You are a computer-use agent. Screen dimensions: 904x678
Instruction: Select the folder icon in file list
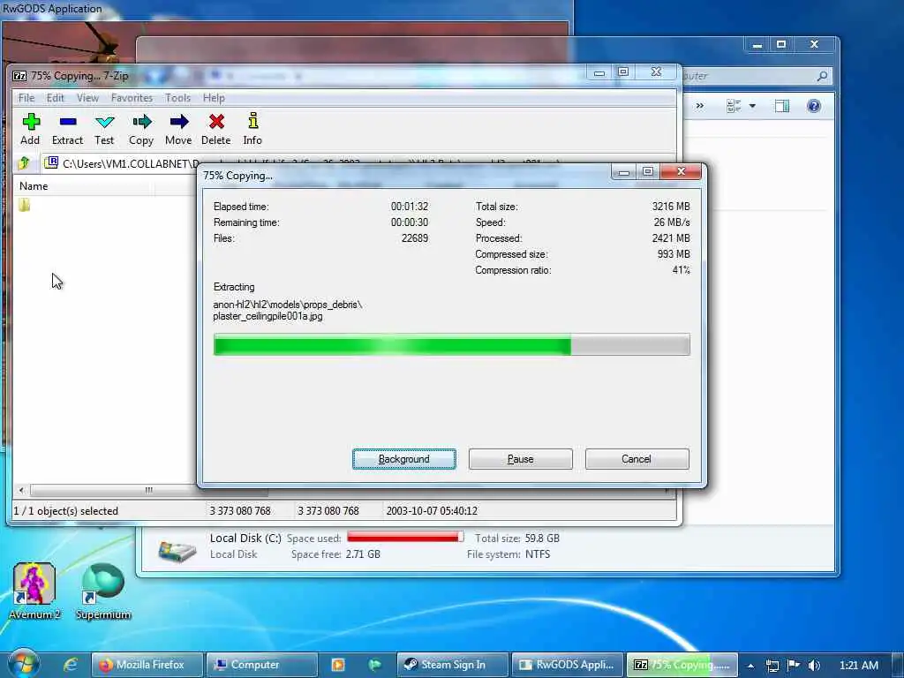(24, 205)
